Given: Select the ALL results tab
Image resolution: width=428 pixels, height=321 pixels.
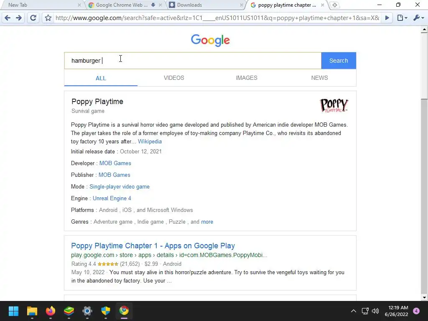Looking at the screenshot, I should (x=101, y=78).
